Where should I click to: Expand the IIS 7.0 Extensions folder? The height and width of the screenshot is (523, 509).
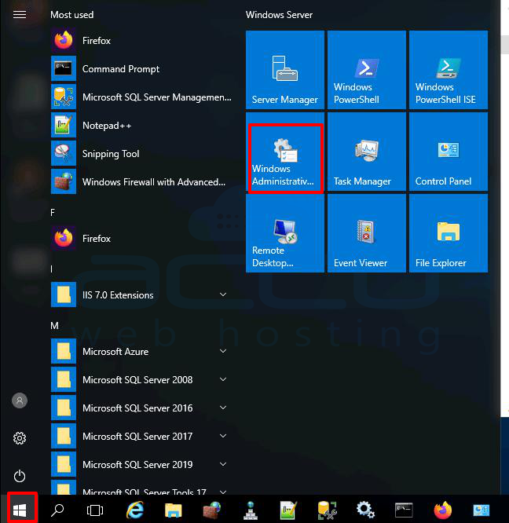(141, 294)
